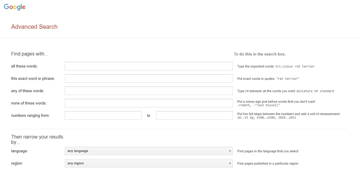Click the Advanced Search heading
This screenshot has height=169, width=360.
[34, 27]
